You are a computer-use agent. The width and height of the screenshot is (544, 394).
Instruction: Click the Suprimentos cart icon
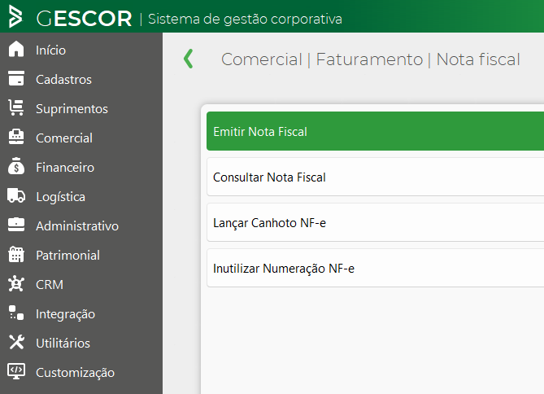pos(15,108)
